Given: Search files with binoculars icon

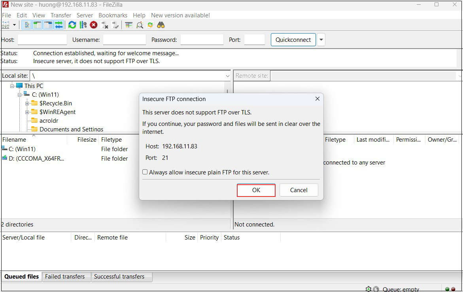Looking at the screenshot, I should 161,25.
